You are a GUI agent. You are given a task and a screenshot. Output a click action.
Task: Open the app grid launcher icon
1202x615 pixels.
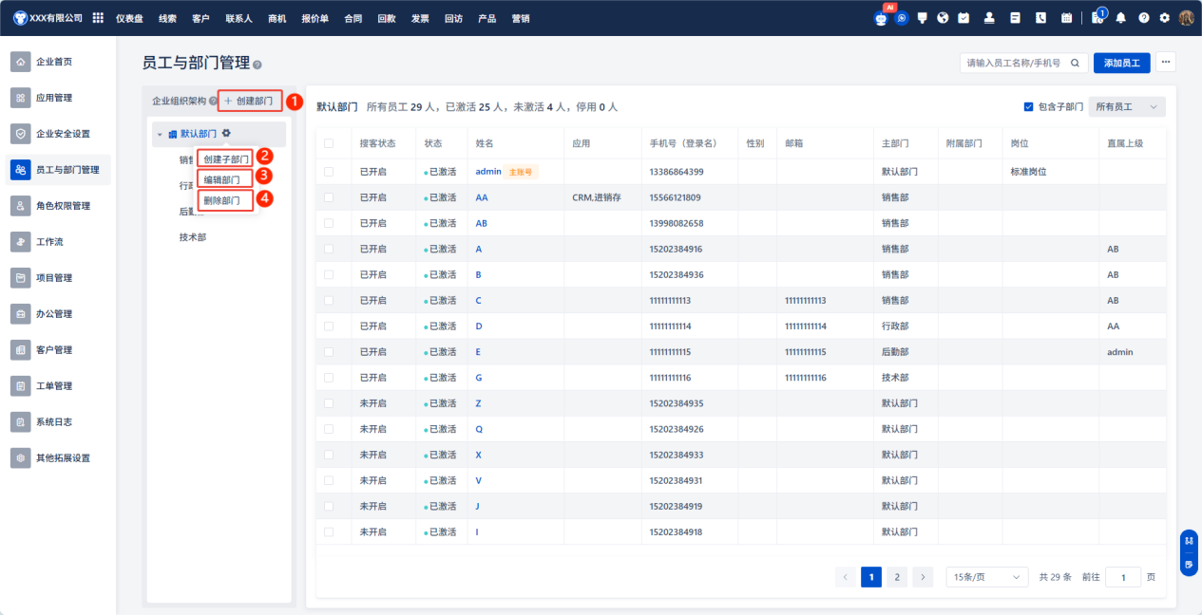pos(98,18)
